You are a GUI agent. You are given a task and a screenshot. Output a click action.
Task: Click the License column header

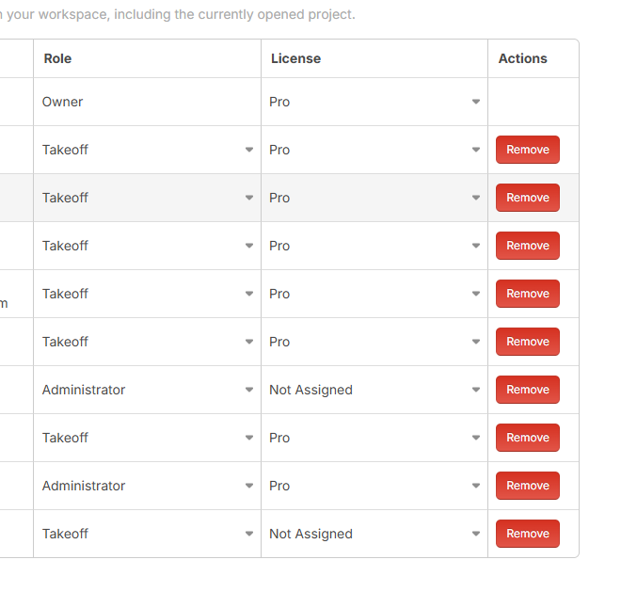[295, 58]
